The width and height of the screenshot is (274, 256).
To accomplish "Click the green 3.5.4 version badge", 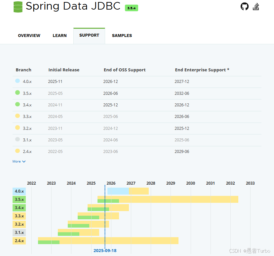I will click(x=132, y=8).
